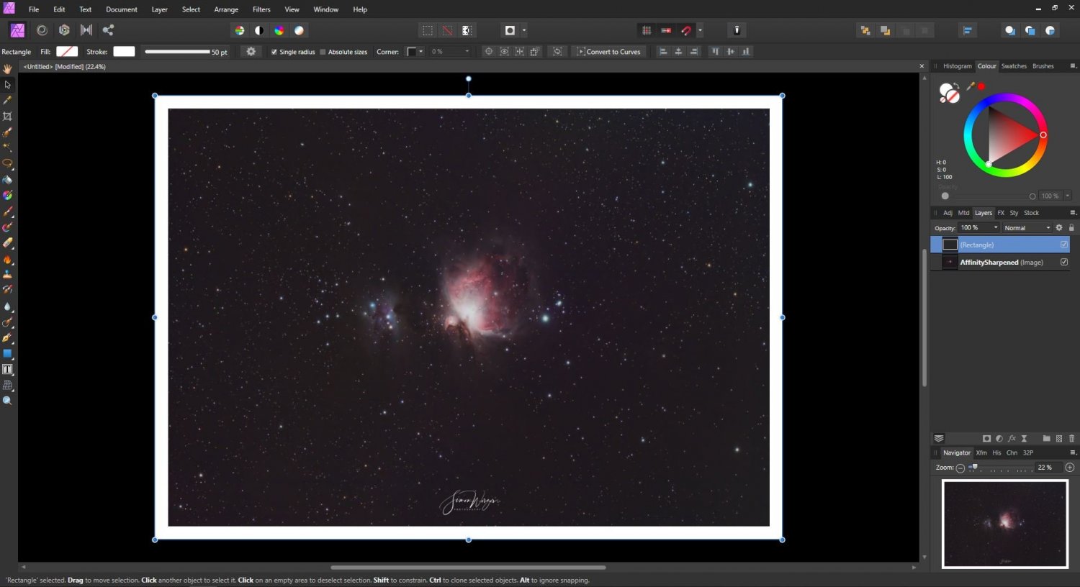
Task: Delete layer using the trash icon
Action: (1072, 438)
